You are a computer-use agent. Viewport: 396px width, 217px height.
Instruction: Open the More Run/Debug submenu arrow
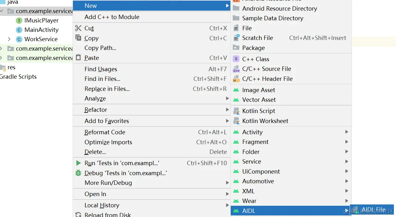point(227,183)
